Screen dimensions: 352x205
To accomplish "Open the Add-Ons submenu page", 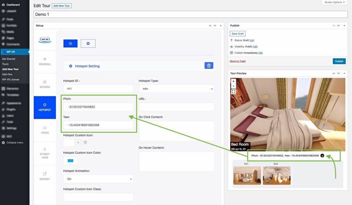I will tap(7, 74).
